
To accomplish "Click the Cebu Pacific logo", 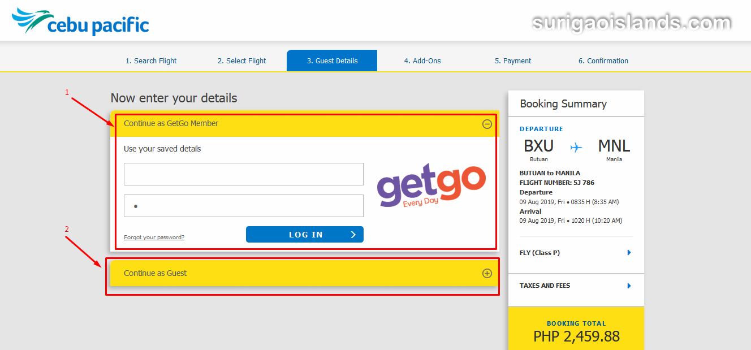I will pos(80,21).
